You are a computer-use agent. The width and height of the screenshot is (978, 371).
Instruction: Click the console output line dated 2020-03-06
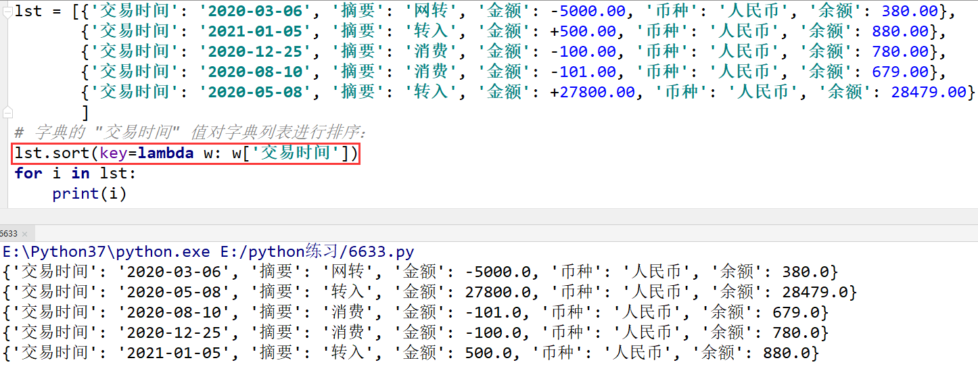420,272
